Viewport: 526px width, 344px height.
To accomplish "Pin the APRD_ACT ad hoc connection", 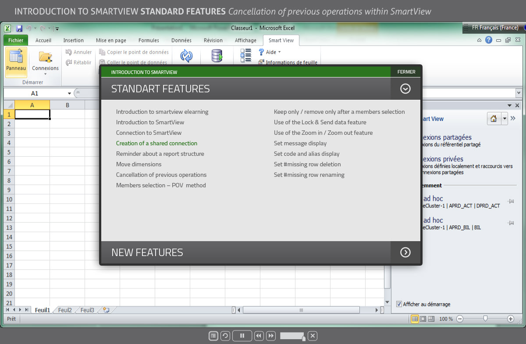I will 511,201.
